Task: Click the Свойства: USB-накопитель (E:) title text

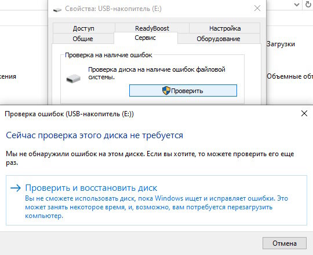Action: point(113,9)
